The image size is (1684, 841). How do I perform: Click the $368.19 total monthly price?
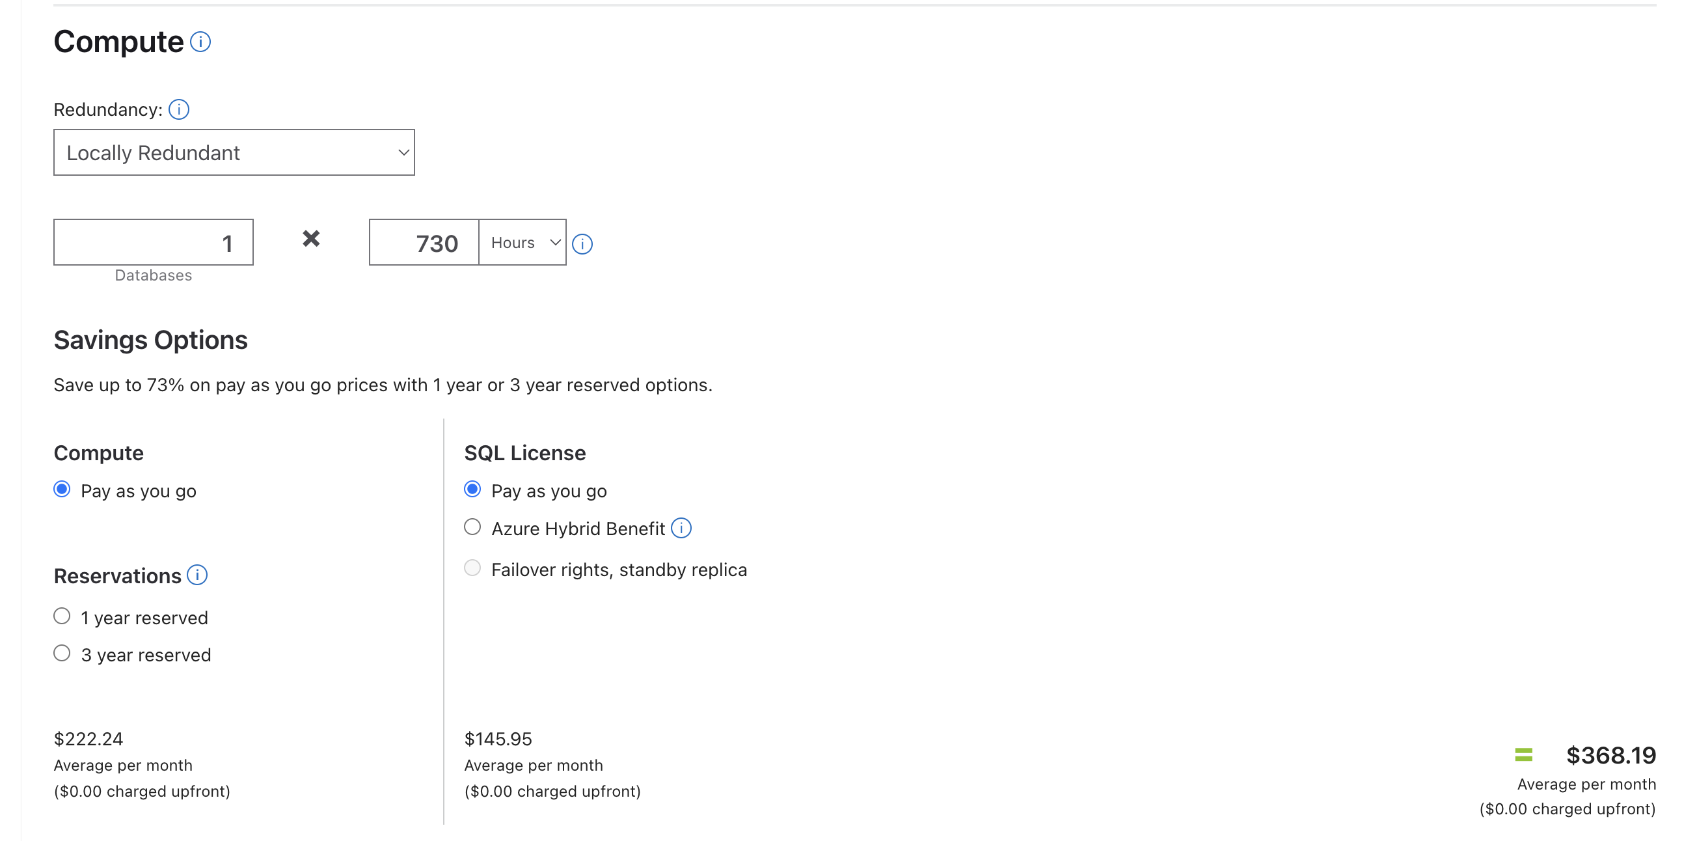tap(1610, 755)
